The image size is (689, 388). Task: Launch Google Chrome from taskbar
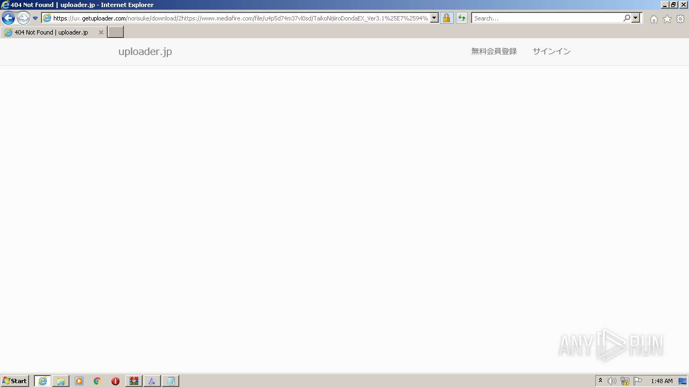97,381
